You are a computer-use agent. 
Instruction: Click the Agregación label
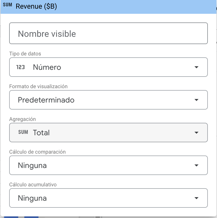[x=22, y=119]
